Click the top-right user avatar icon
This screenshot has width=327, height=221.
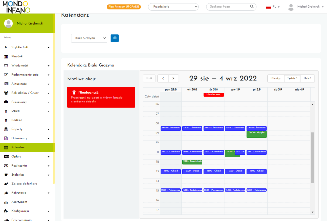[x=291, y=7]
